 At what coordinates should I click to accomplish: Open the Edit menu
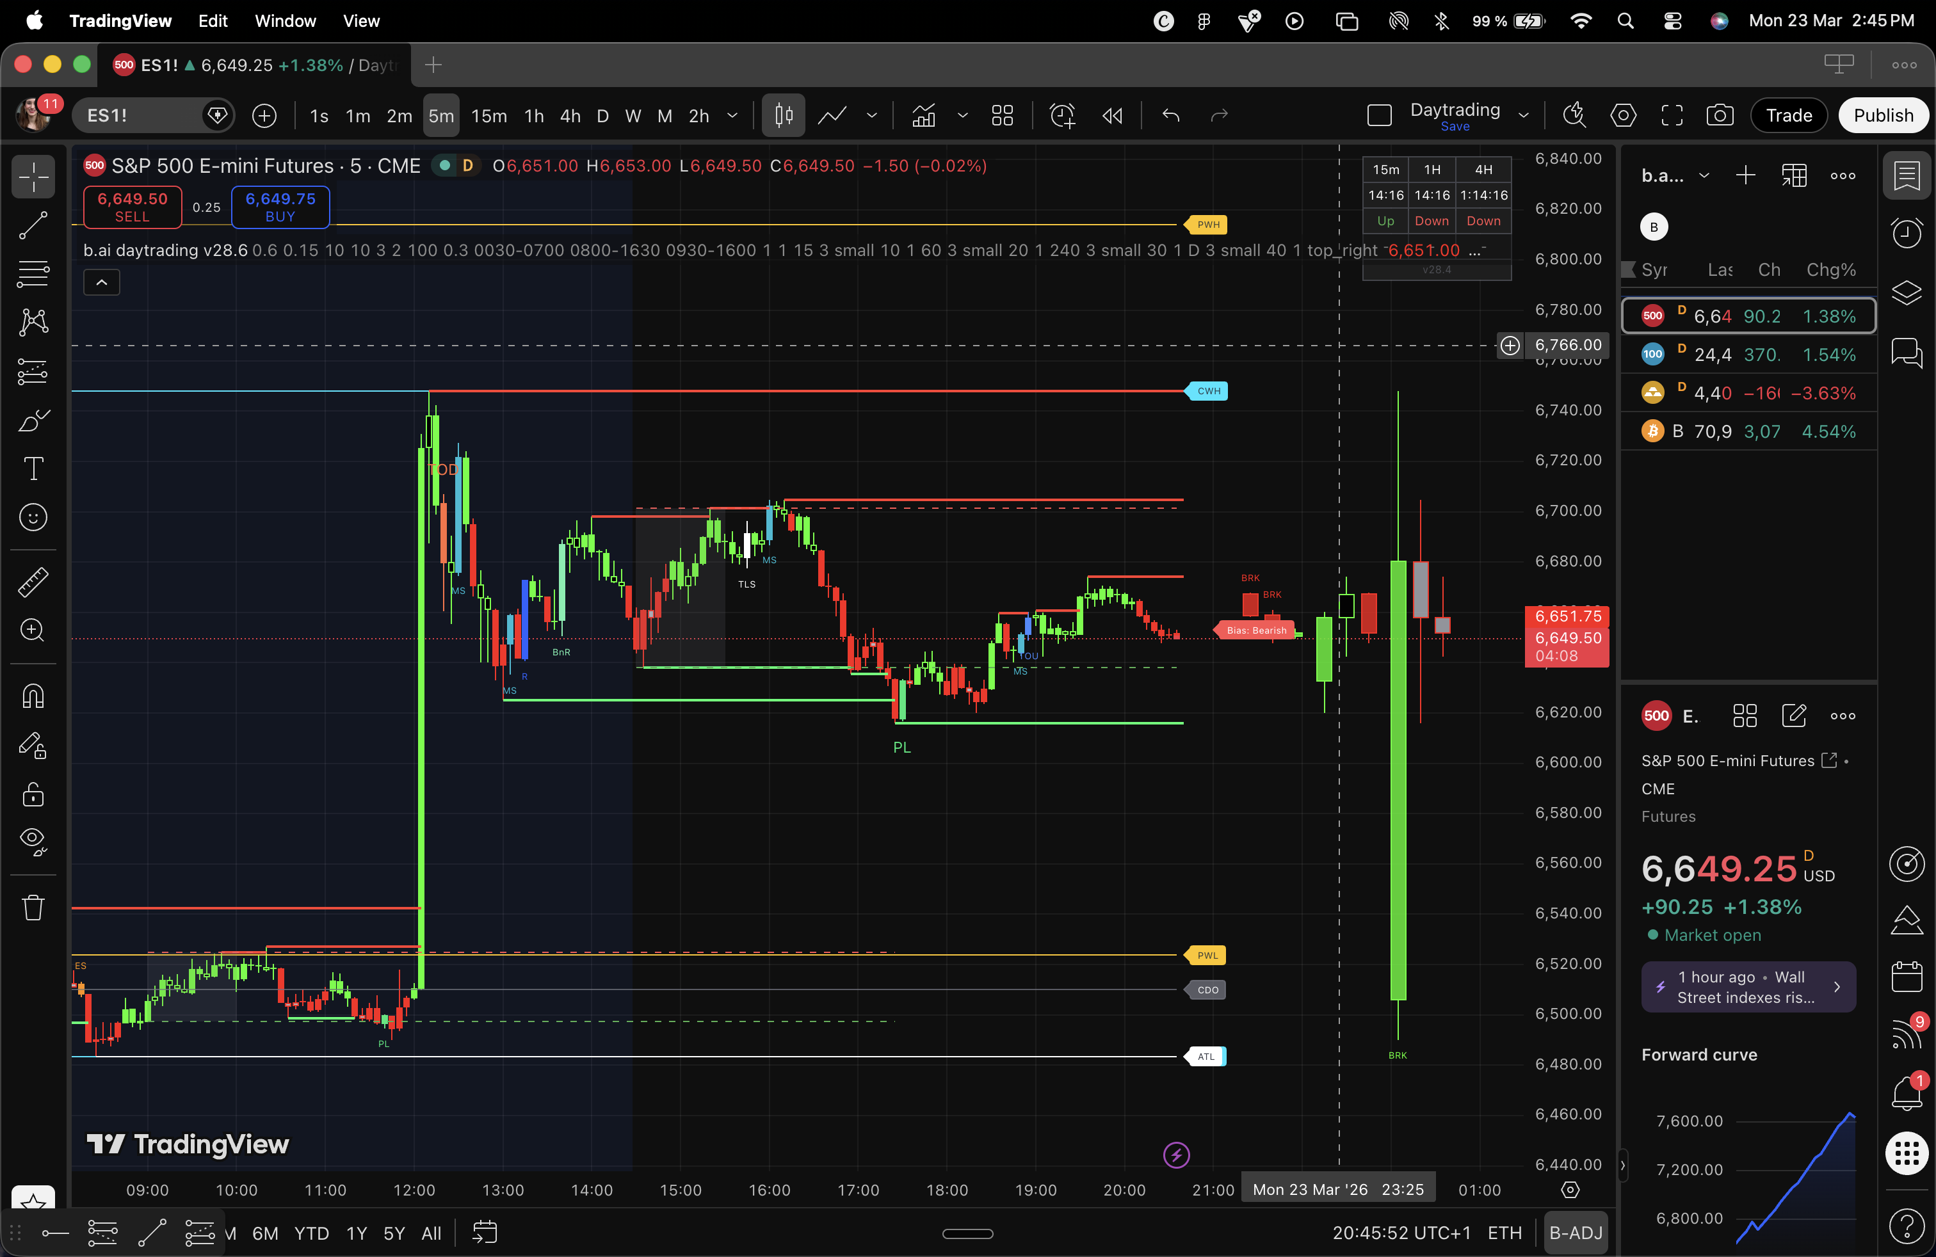click(x=213, y=20)
